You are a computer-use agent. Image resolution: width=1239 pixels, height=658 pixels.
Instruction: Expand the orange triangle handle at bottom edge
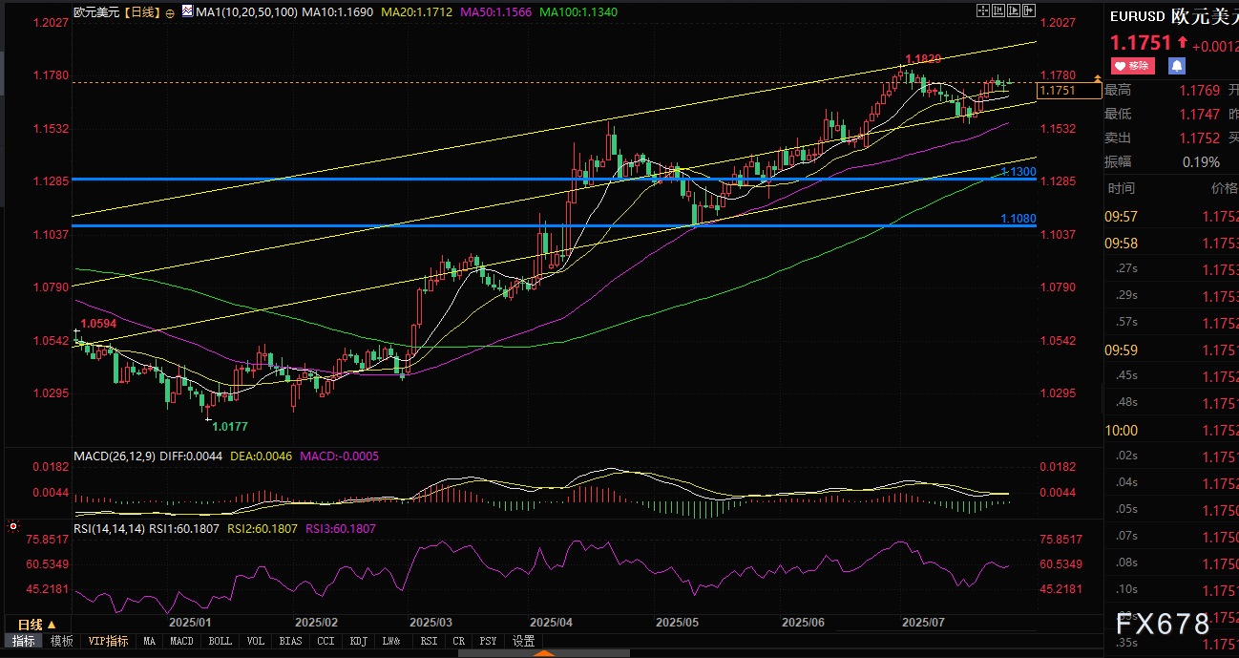[x=544, y=653]
